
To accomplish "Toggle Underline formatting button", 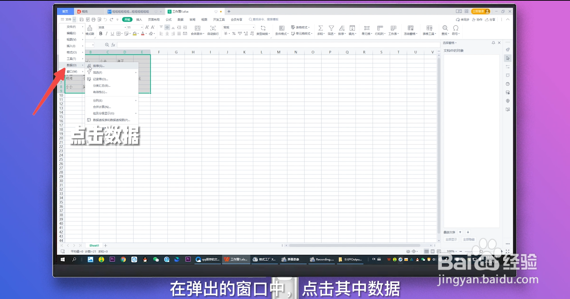I will click(112, 34).
